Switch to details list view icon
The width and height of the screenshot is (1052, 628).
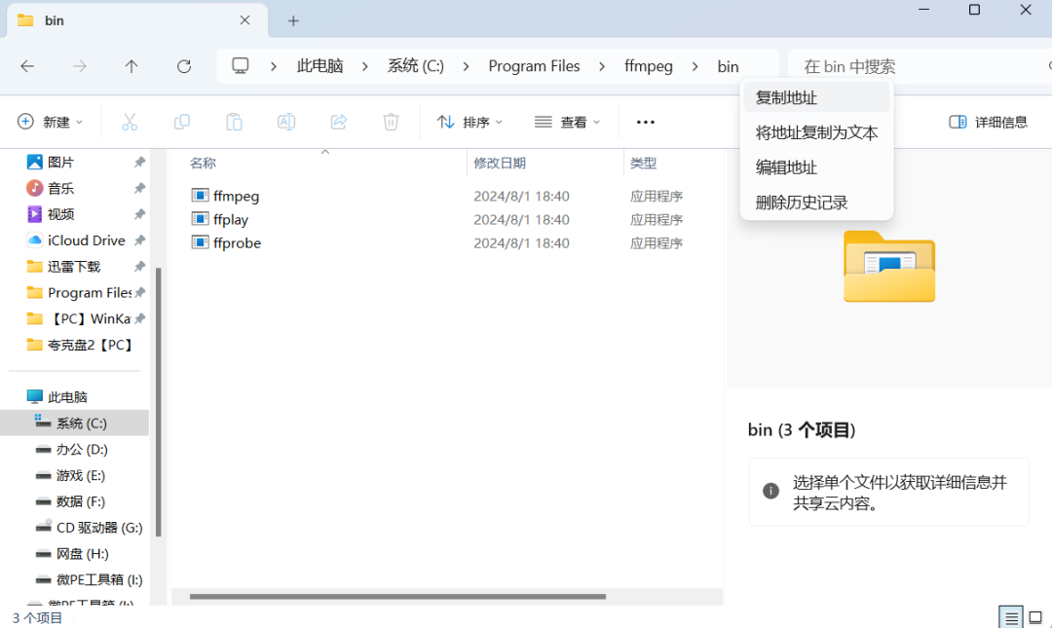coord(1011,616)
